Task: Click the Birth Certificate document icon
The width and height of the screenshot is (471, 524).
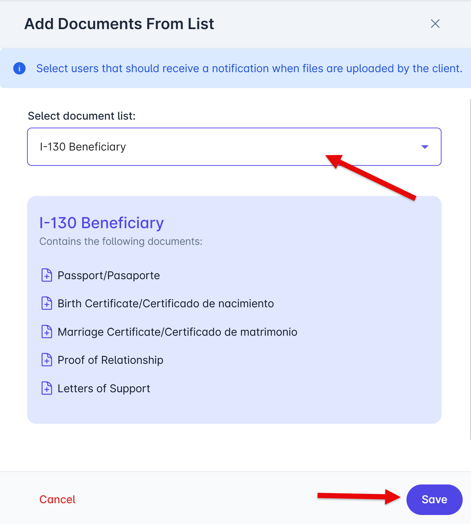Action: click(x=47, y=303)
